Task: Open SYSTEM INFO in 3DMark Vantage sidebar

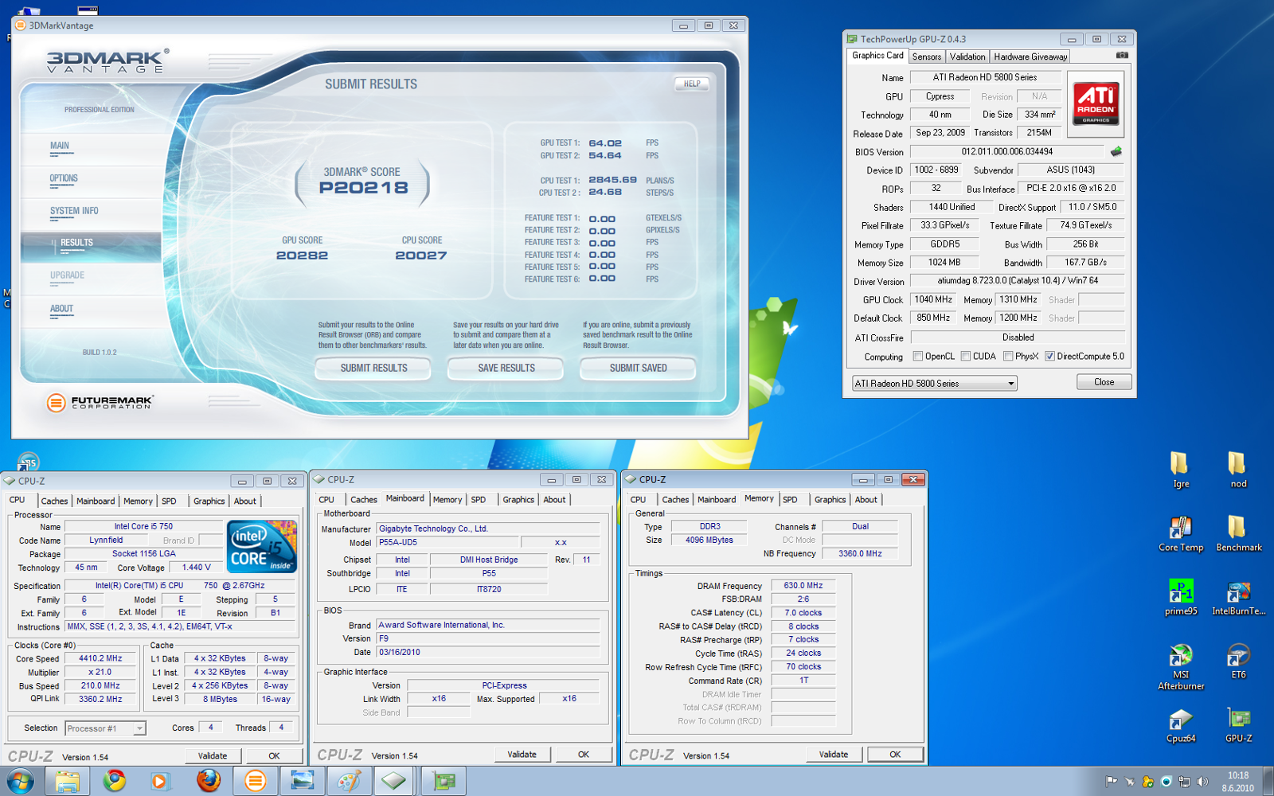Action: click(x=74, y=211)
